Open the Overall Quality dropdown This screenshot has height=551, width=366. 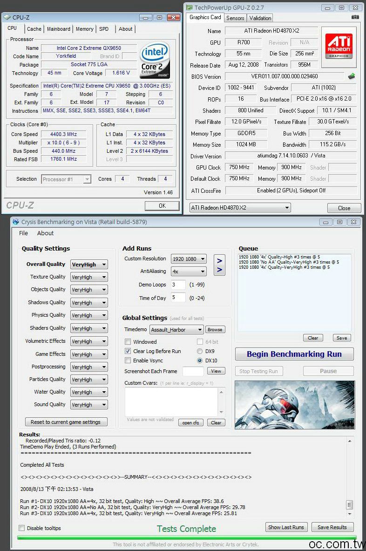(x=89, y=265)
